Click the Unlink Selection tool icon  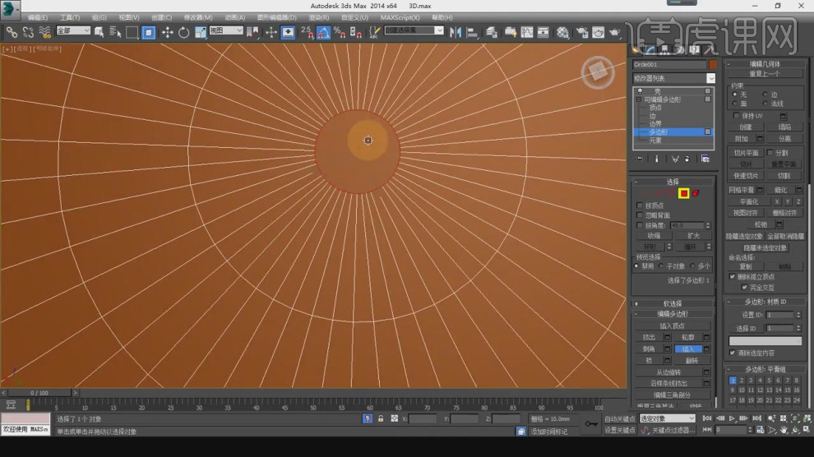28,32
